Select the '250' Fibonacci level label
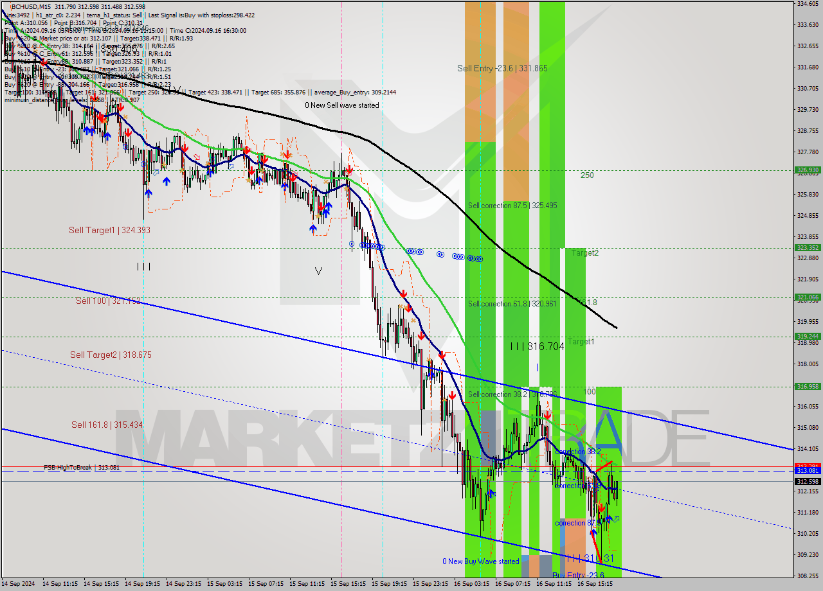This screenshot has width=823, height=591. 586,175
